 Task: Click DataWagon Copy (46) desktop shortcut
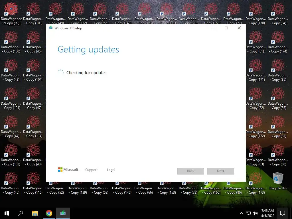[33, 42]
